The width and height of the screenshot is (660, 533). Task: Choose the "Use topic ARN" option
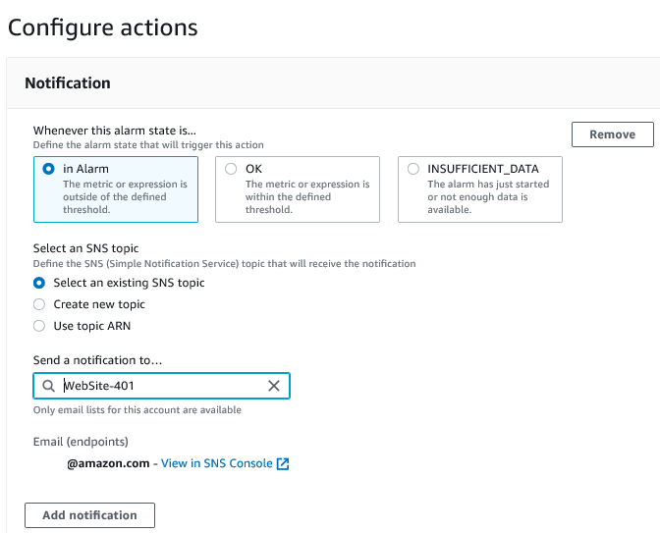[x=39, y=326]
